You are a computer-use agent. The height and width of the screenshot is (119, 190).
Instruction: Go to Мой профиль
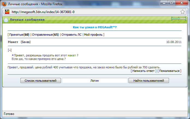pos(93,35)
